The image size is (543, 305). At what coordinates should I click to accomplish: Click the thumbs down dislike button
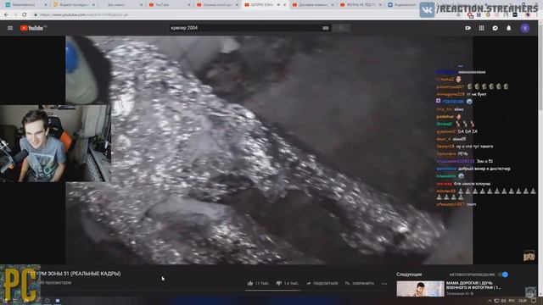279,283
